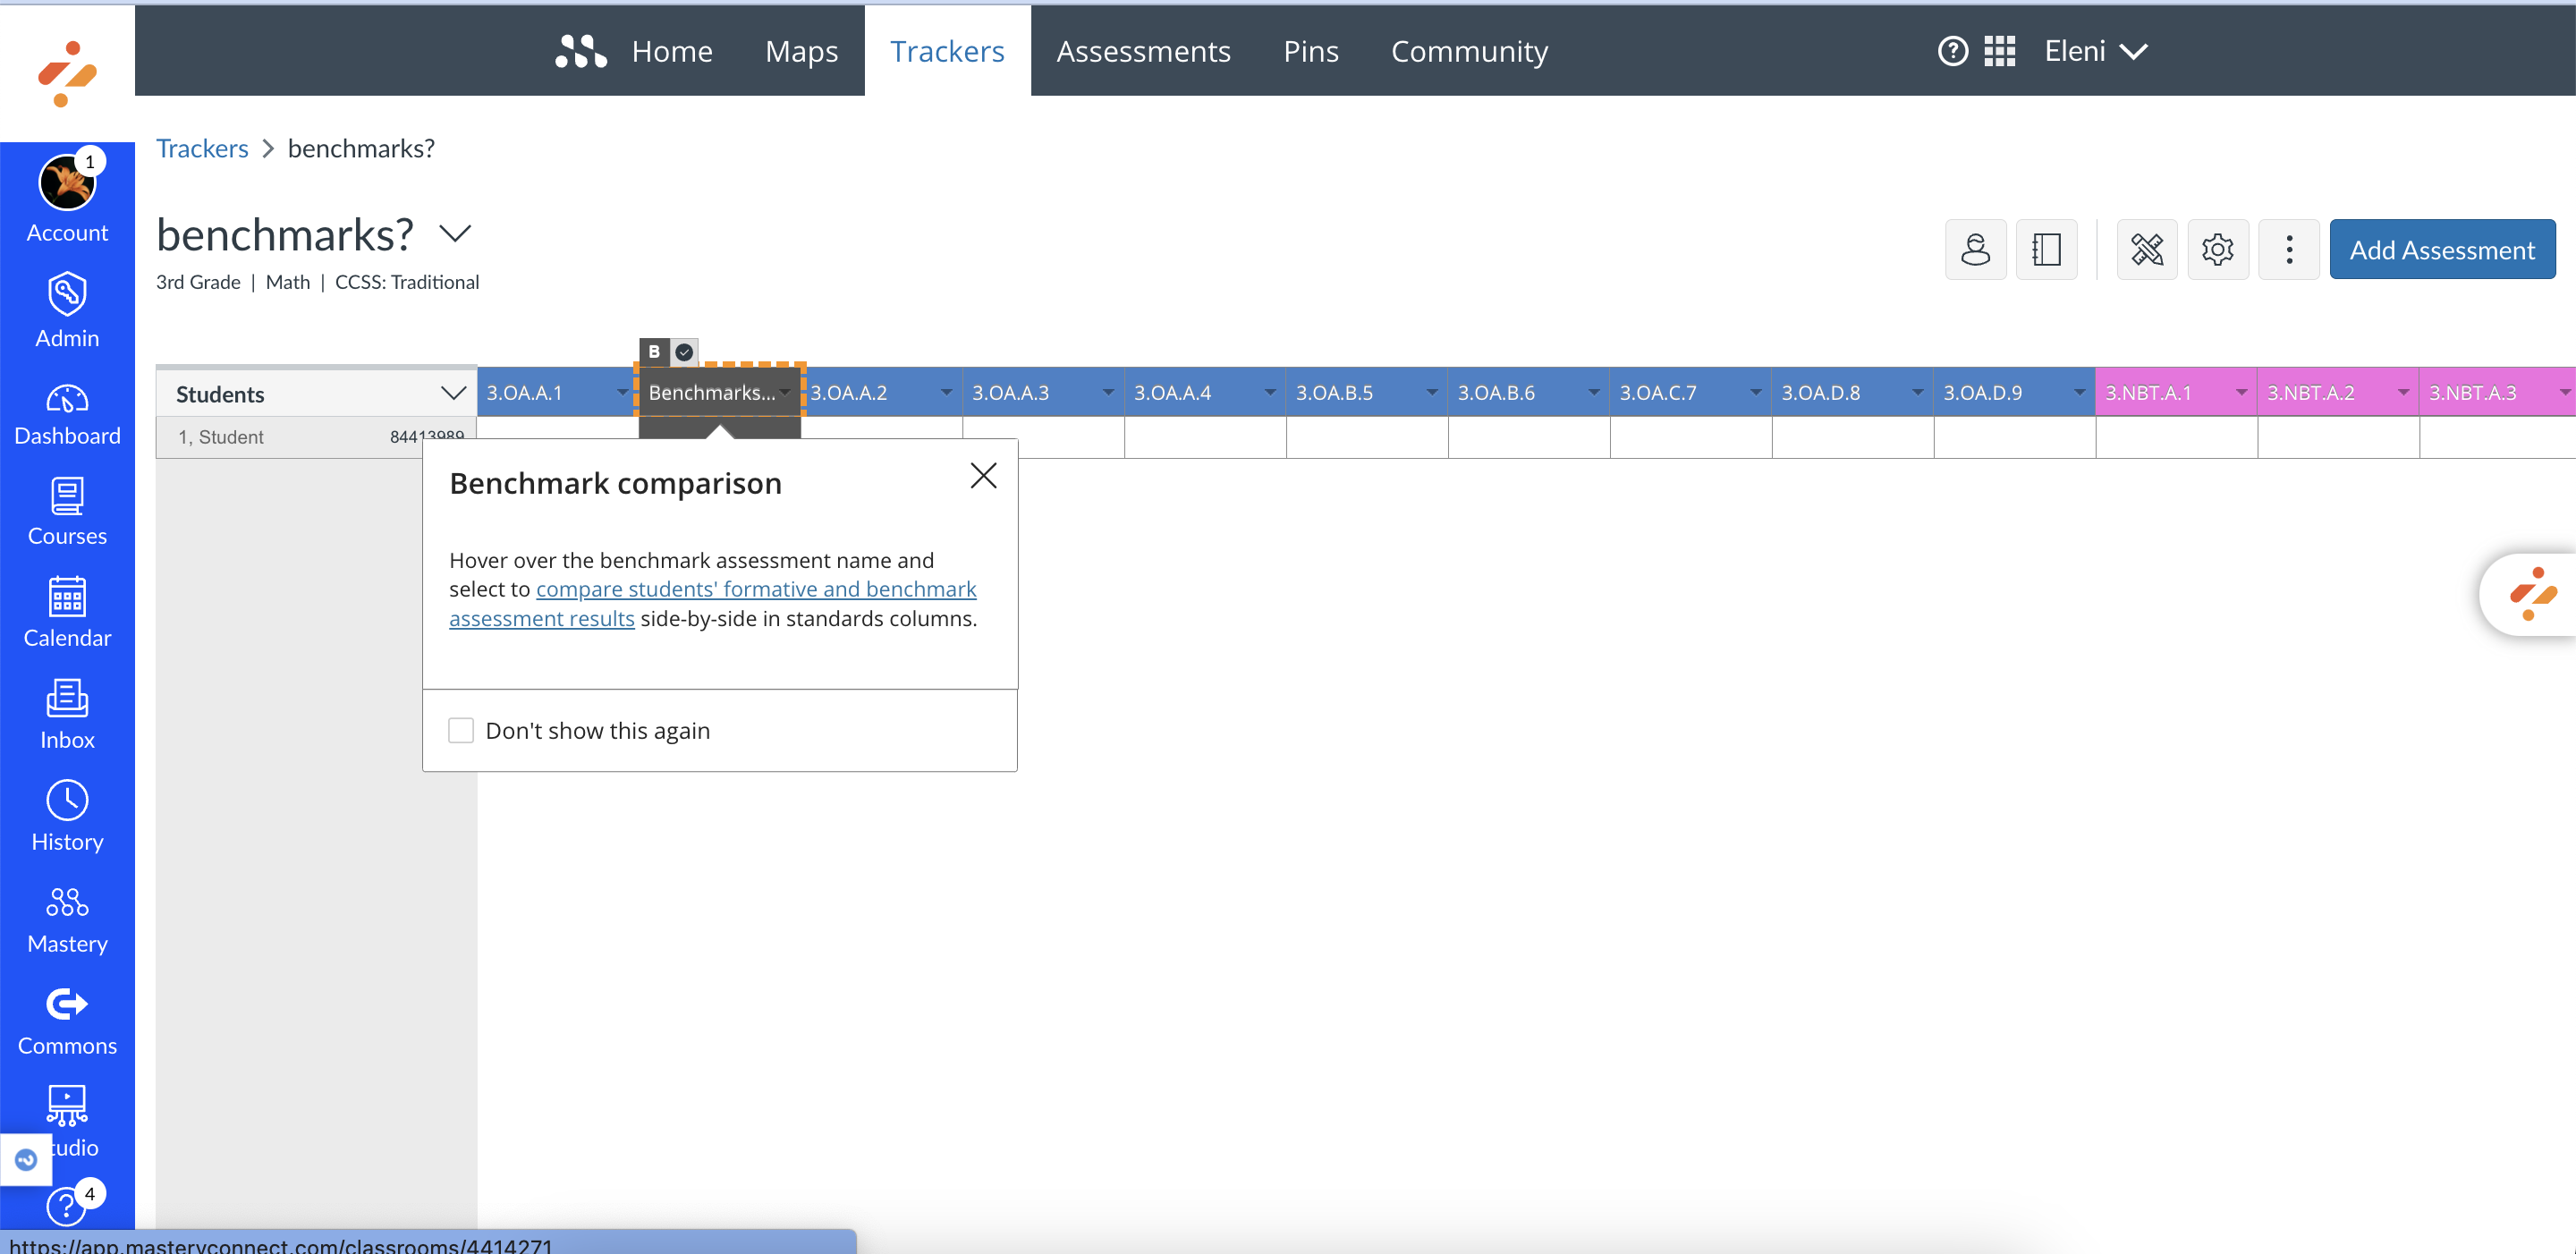Go to the Dashboard icon
The height and width of the screenshot is (1254, 2576).
tap(67, 400)
